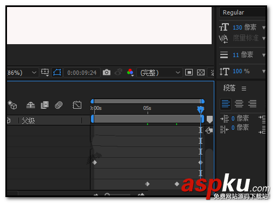The height and width of the screenshot is (203, 273).
Task: Click the leading line-spacing icon
Action: point(224,55)
